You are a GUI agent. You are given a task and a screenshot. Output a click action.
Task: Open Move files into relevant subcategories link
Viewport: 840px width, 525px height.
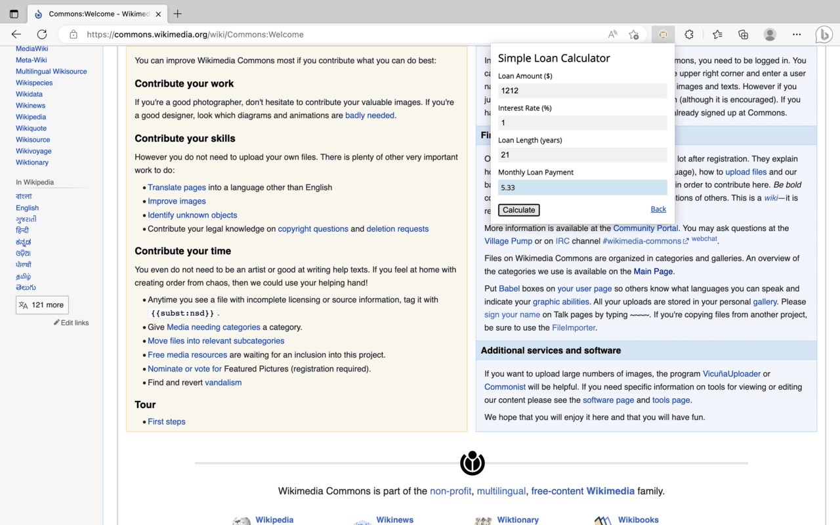(216, 341)
